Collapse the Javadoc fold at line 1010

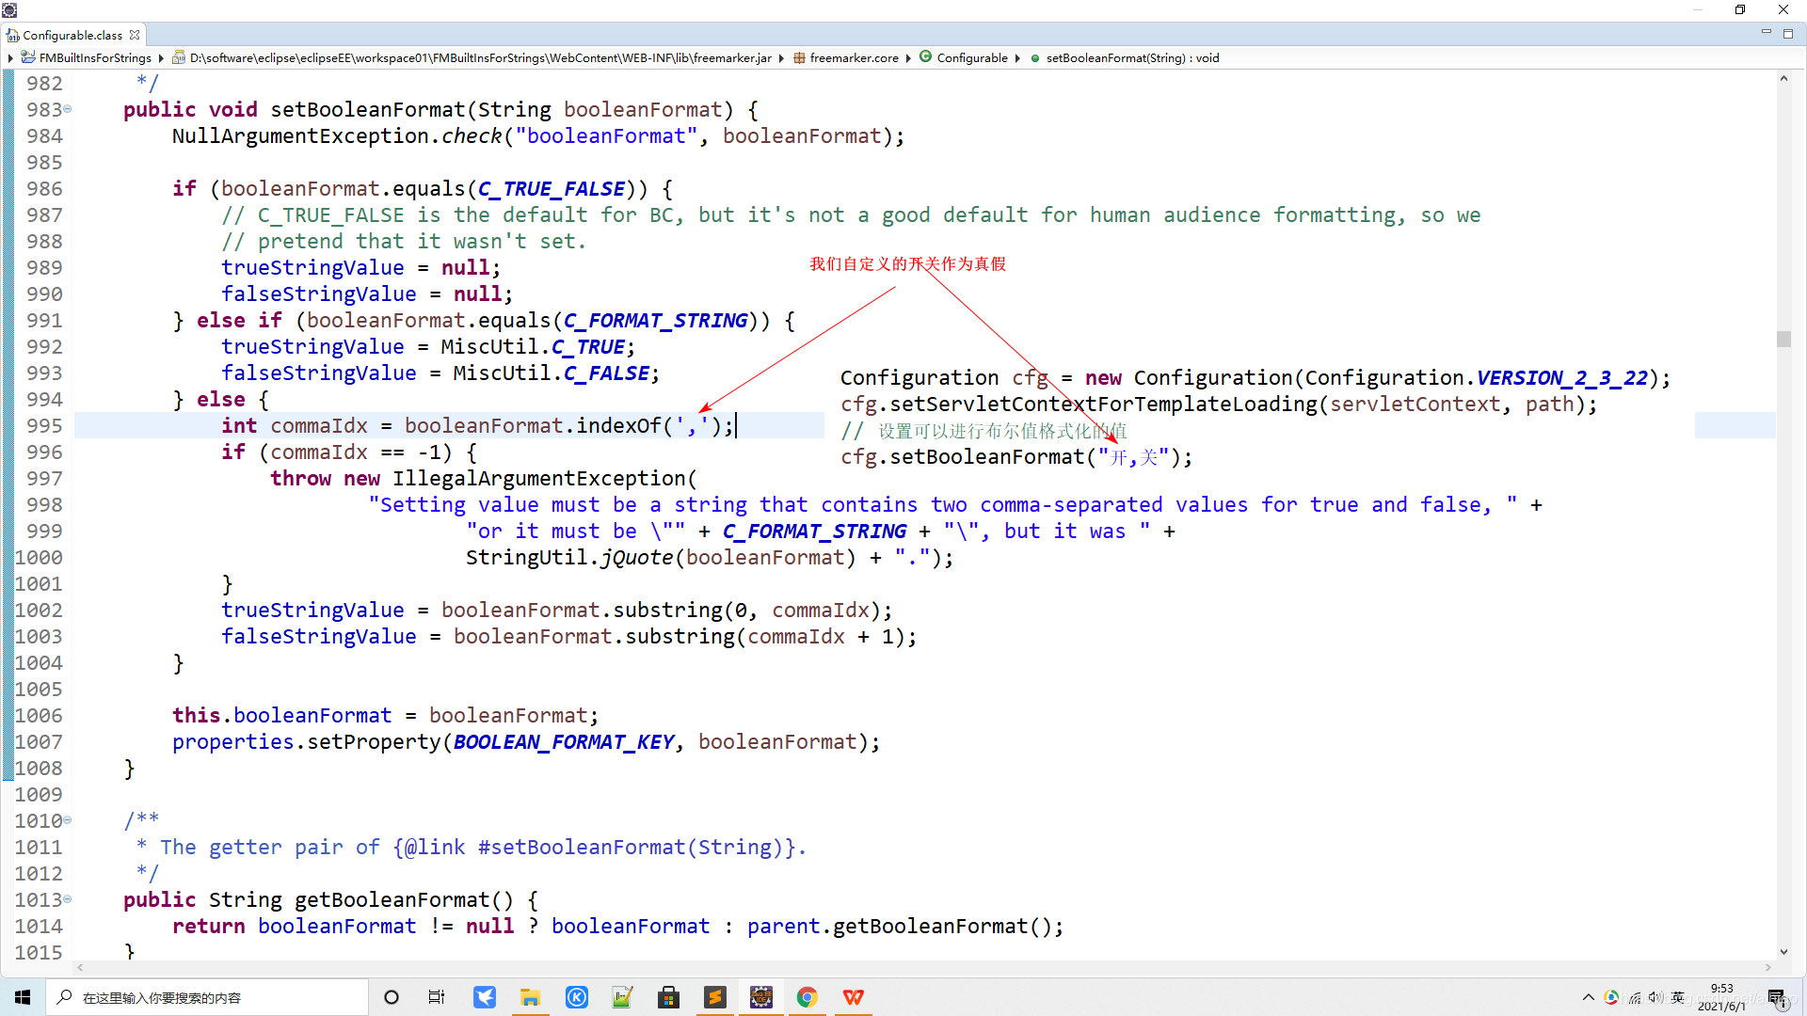tap(68, 820)
